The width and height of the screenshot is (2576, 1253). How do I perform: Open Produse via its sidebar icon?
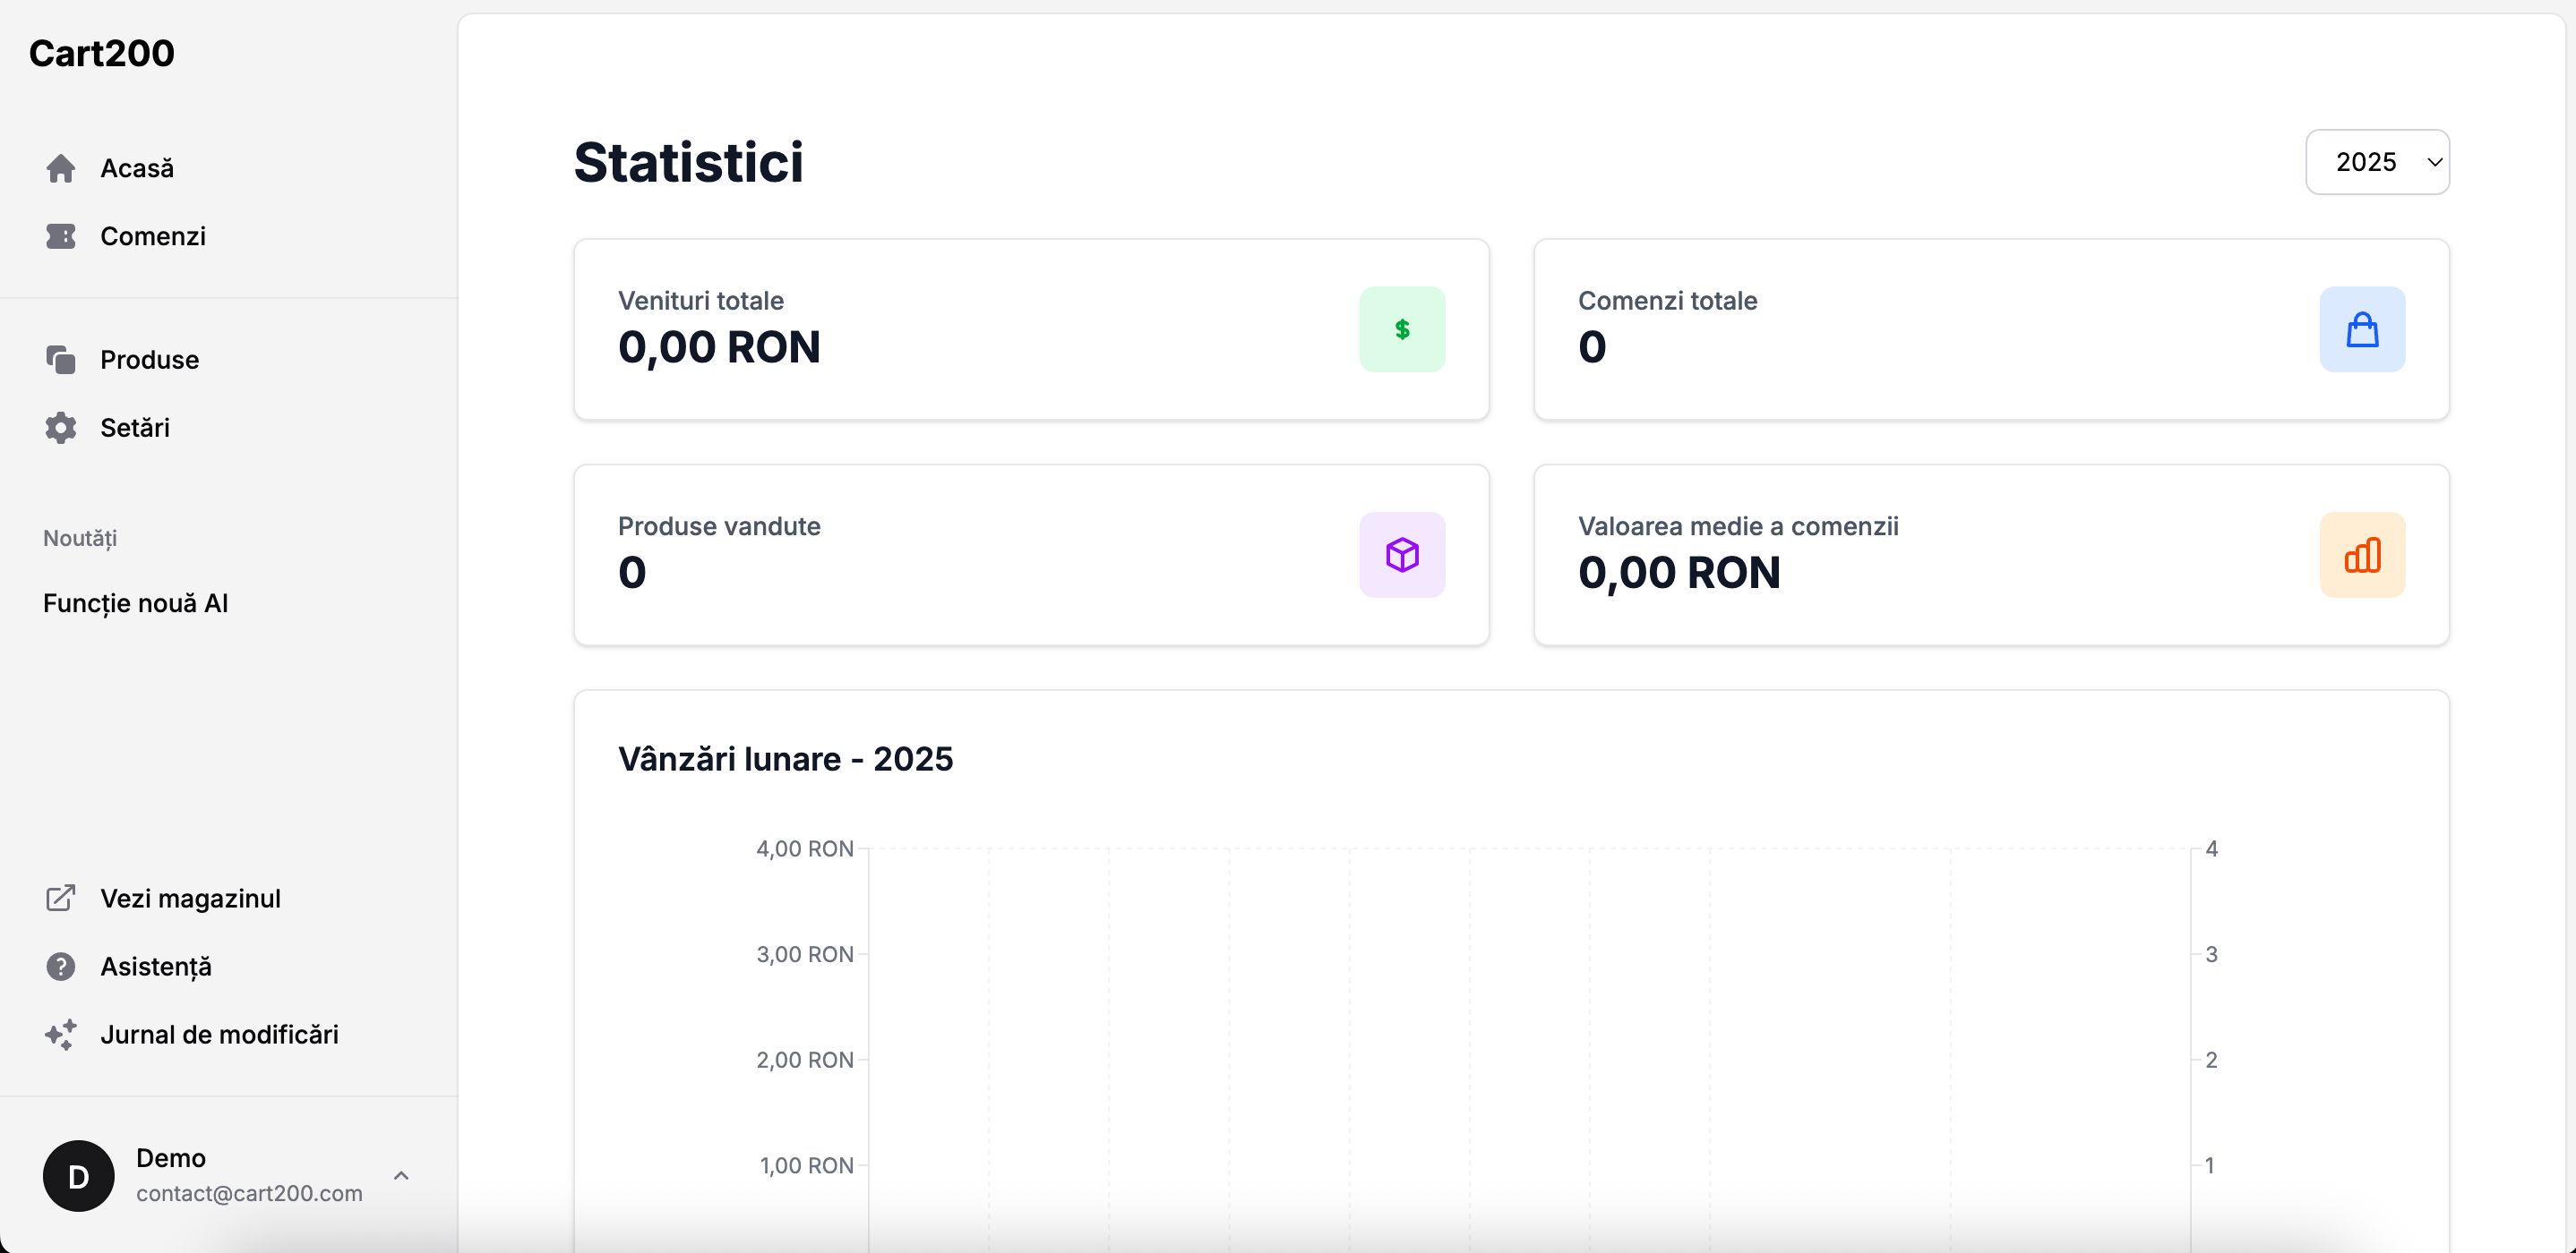click(61, 360)
